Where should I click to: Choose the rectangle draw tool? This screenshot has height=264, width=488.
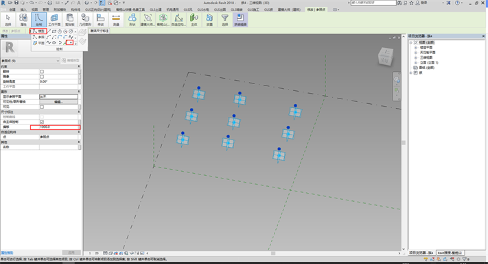coord(54,31)
